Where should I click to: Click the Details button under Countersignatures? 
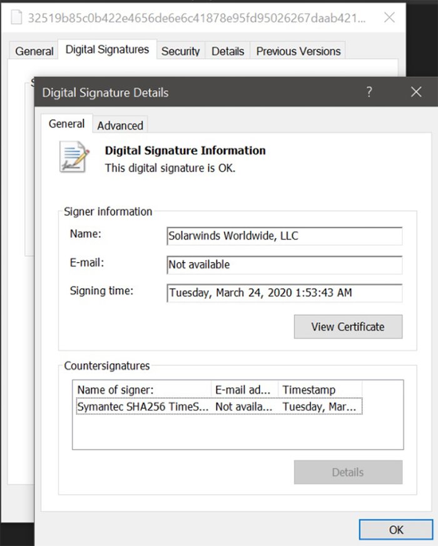coord(348,473)
